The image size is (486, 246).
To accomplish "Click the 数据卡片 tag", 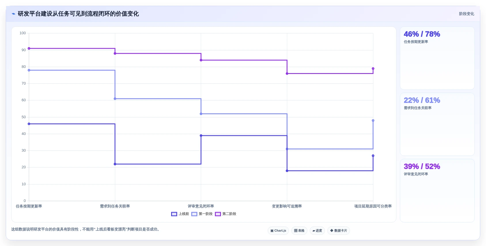I will [x=339, y=230].
